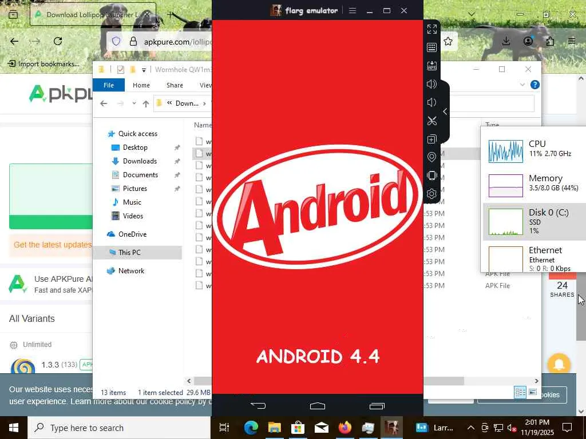The width and height of the screenshot is (586, 439).
Task: Click the location pin icon in emulator sidebar
Action: [431, 157]
